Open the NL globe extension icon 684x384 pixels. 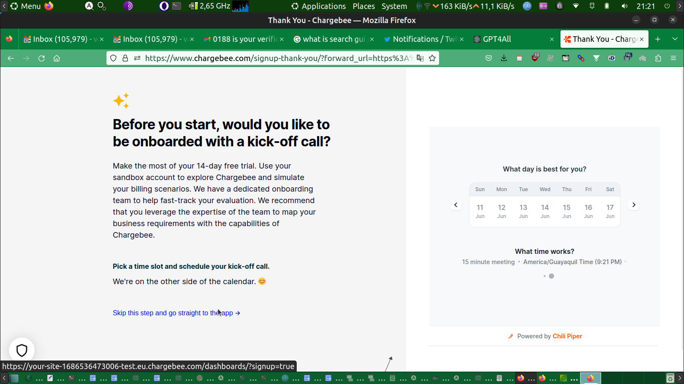point(627,58)
